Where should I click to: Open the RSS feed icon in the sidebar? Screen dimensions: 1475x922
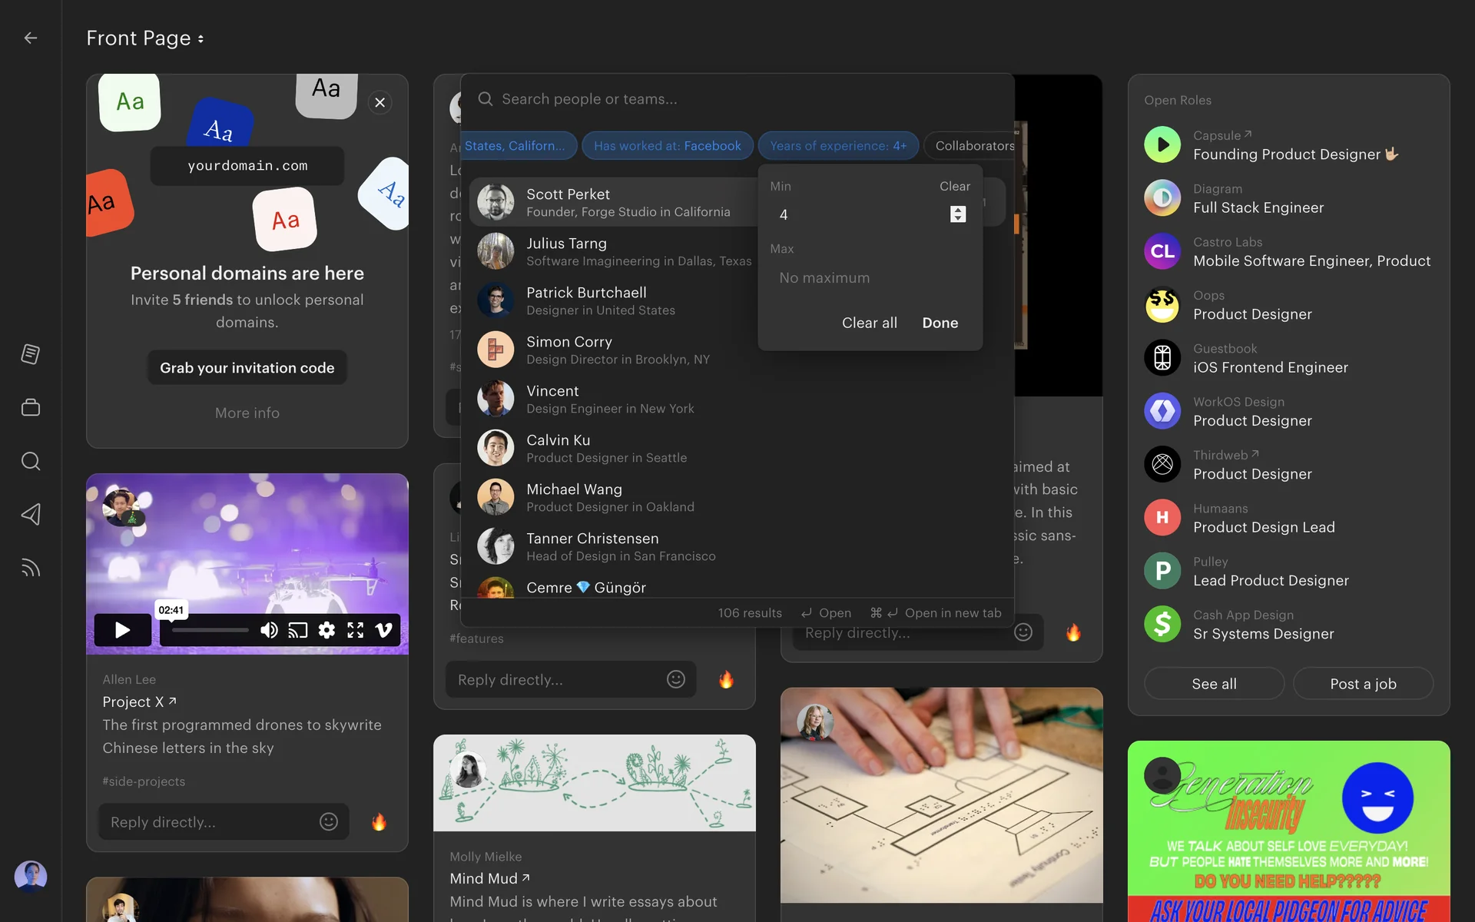[x=31, y=568]
